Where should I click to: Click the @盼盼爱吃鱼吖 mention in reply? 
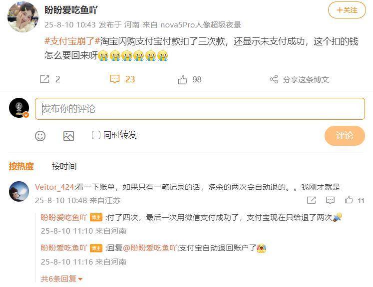150,248
